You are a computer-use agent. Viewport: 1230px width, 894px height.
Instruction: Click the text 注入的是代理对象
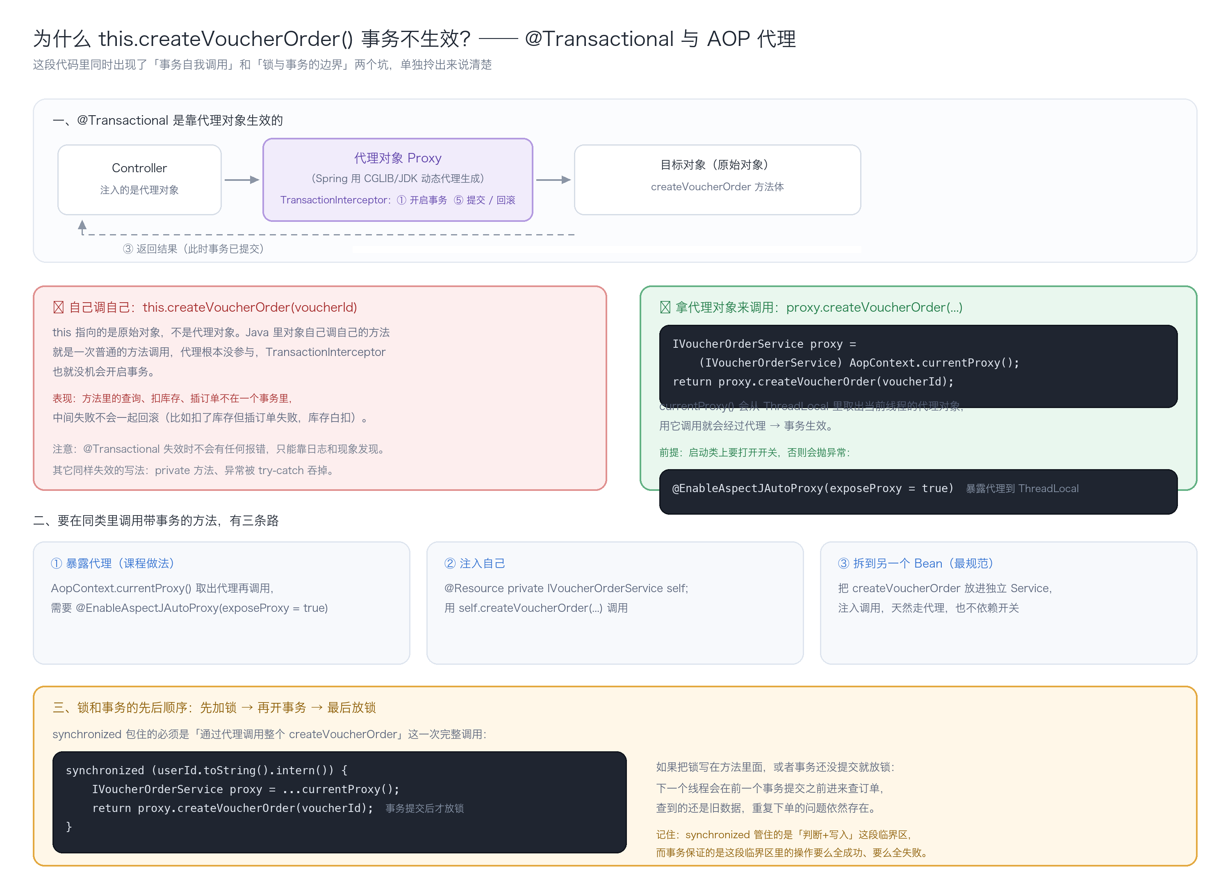[x=139, y=190]
